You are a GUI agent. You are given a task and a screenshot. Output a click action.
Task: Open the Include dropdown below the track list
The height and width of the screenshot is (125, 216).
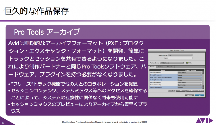click(172, 91)
